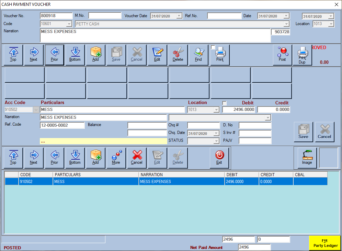342x251 pixels.
Task: Exit the Cash Payment Voucher form
Action: [x=219, y=158]
